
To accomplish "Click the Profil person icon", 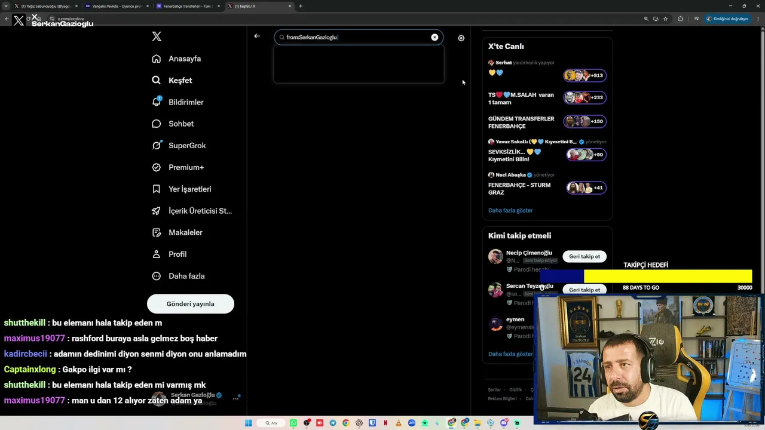I will click(157, 254).
